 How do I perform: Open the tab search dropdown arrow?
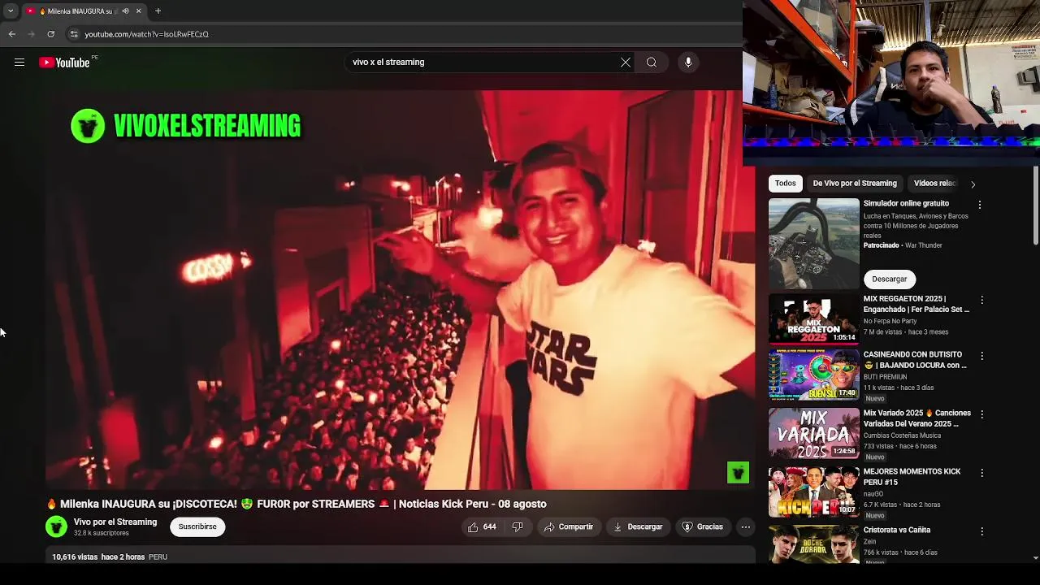pos(11,11)
